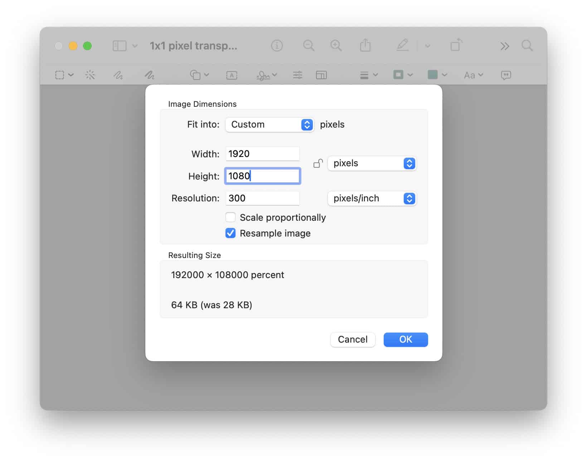
Task: Open the Markup options chevron
Action: (427, 46)
